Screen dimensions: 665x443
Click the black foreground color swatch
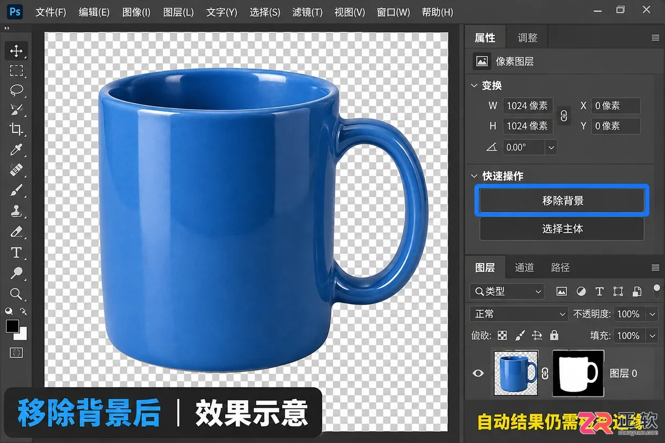pyautogui.click(x=12, y=326)
